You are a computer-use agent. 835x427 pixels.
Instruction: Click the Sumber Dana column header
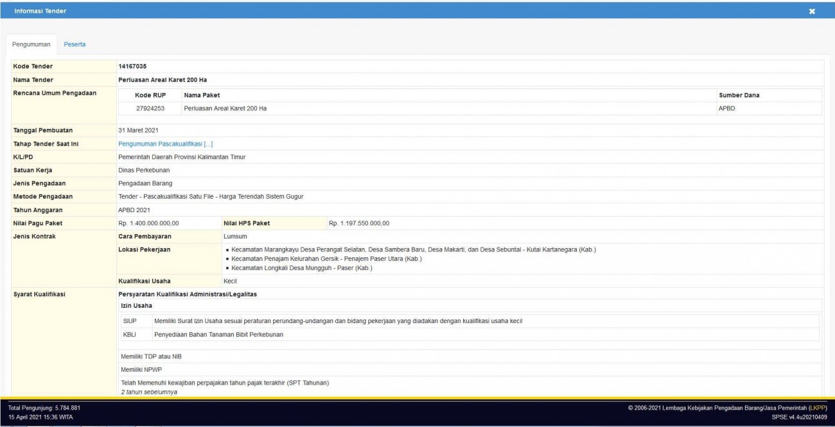[x=739, y=96]
